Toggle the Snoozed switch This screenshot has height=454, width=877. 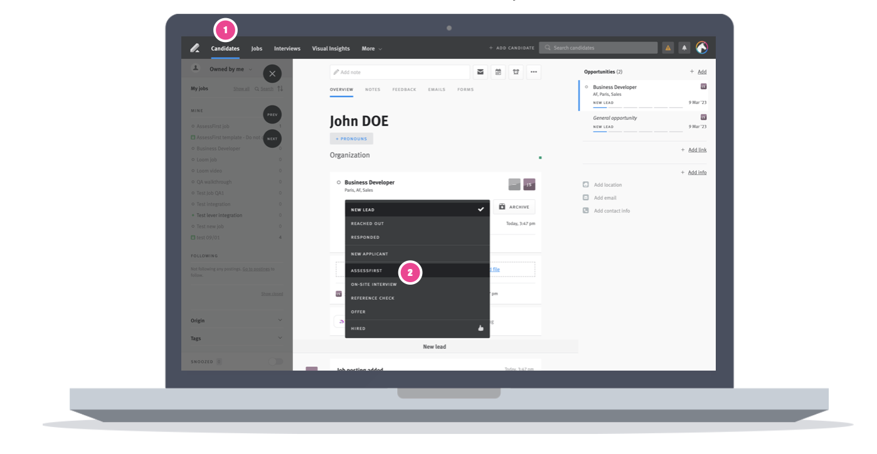pyautogui.click(x=275, y=362)
